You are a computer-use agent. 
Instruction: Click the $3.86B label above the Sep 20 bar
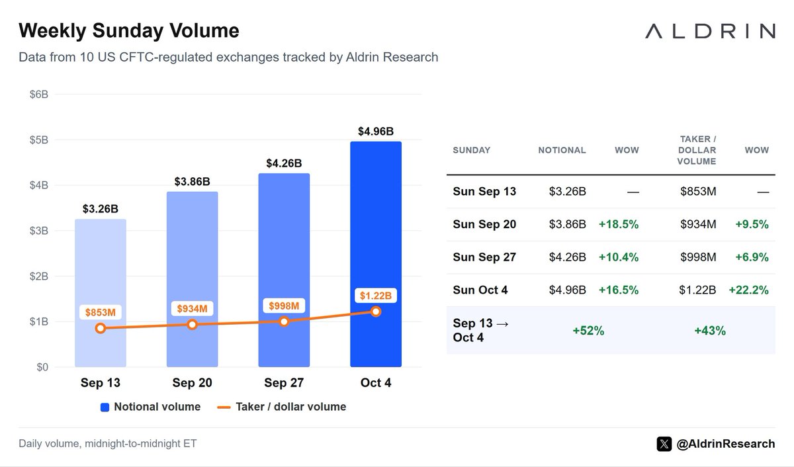192,181
